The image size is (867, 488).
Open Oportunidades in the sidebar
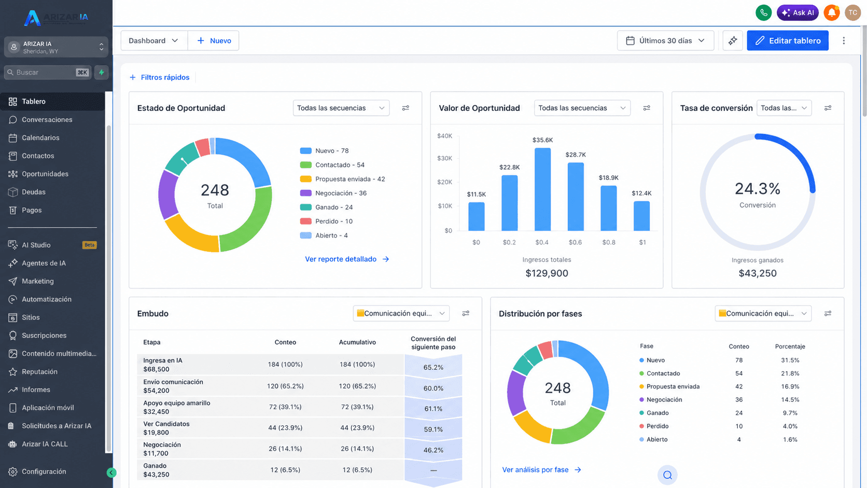pos(53,174)
